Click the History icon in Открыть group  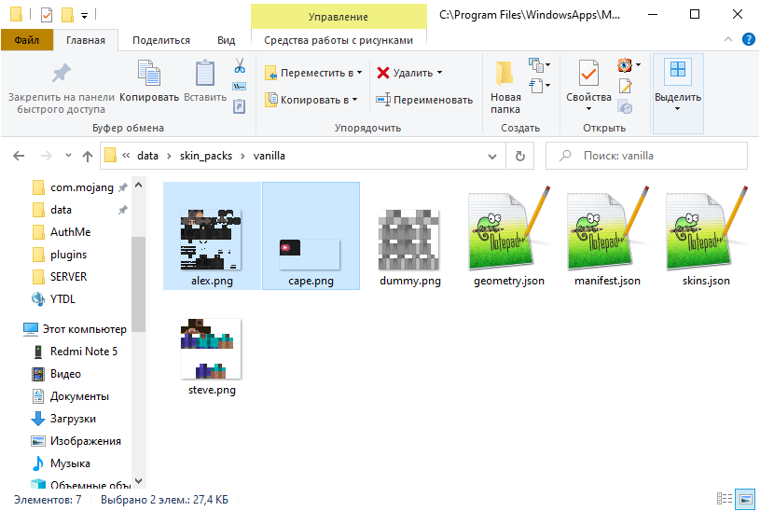(x=626, y=106)
